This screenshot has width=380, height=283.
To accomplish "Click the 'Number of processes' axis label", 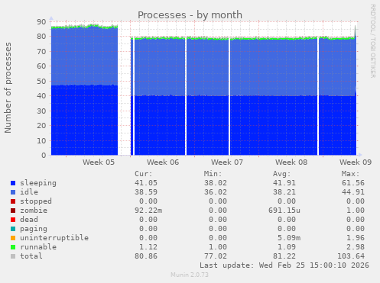I will [8, 88].
